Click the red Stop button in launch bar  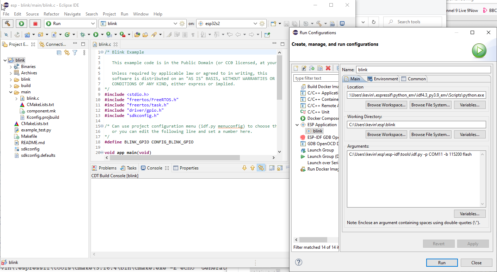point(35,24)
